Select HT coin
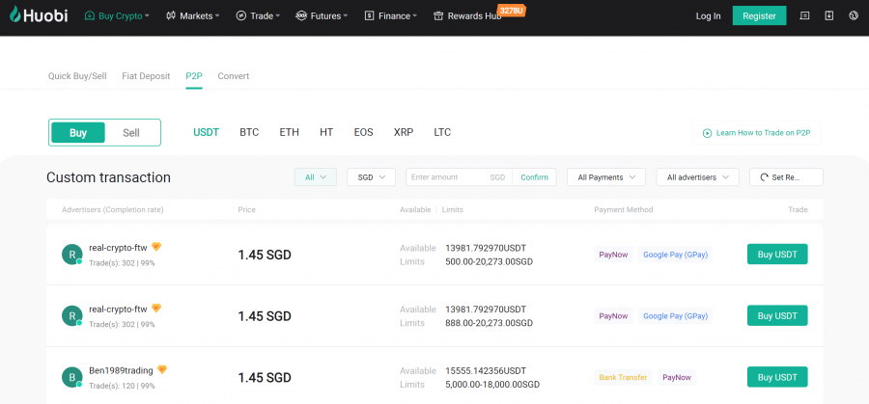 tap(326, 132)
